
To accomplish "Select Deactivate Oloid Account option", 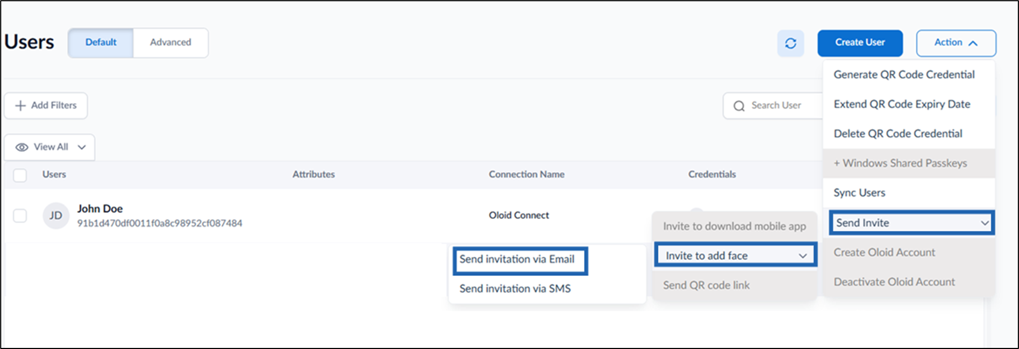I will click(894, 282).
